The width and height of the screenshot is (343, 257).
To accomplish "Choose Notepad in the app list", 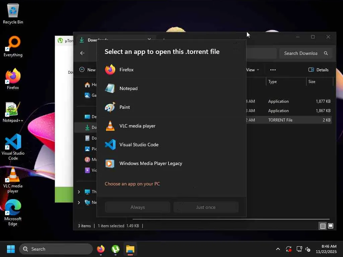I will (171, 88).
